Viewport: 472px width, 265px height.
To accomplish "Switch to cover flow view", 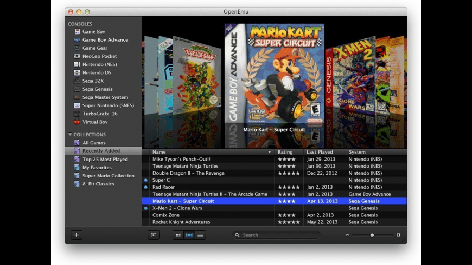I will (x=189, y=235).
